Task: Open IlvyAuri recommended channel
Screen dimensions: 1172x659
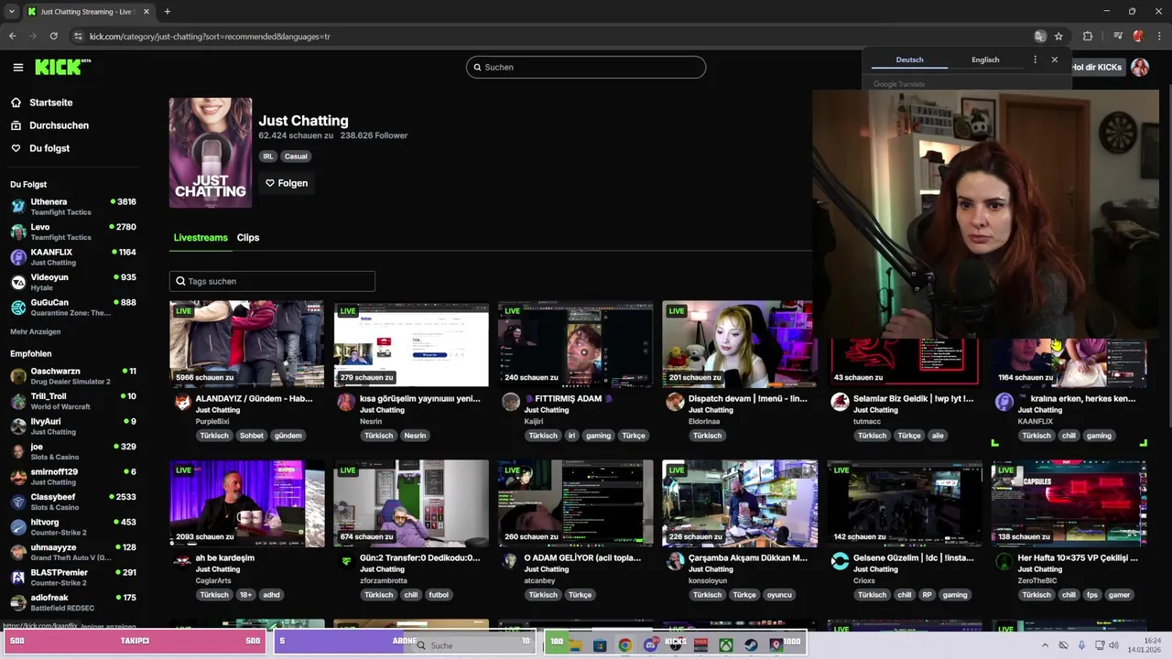Action: 73,426
